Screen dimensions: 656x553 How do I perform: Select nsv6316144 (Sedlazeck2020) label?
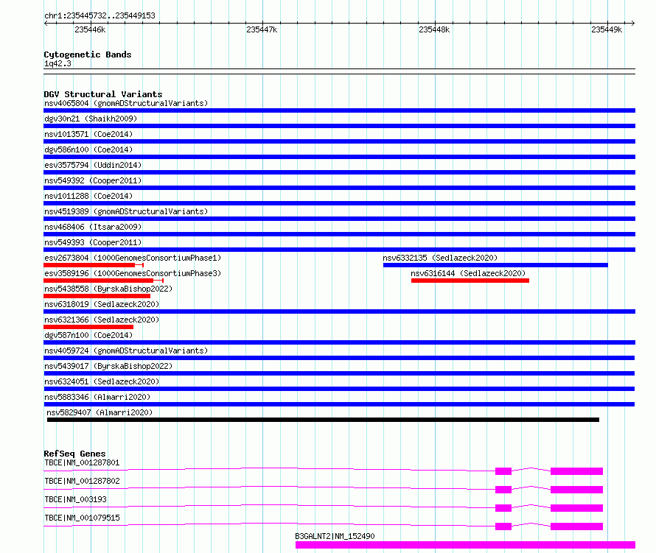[468, 273]
